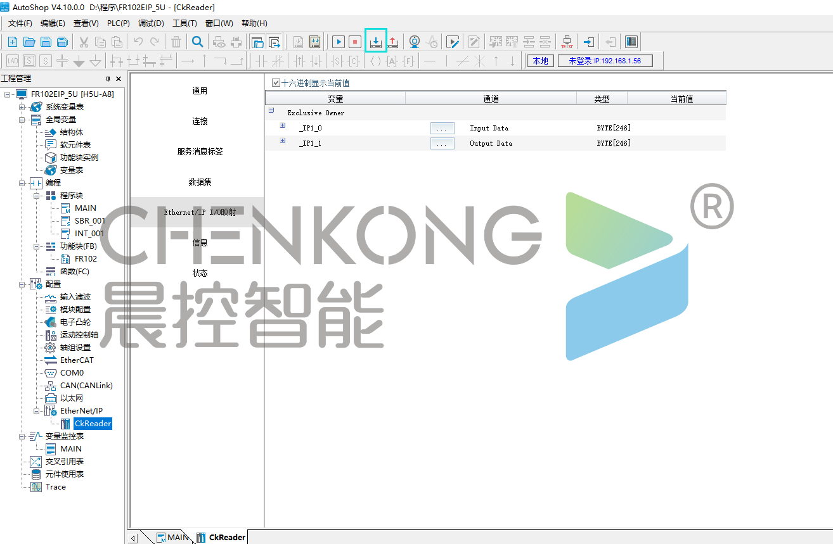Collapse the Exclusive Owner group
This screenshot has width=833, height=544.
[x=271, y=110]
